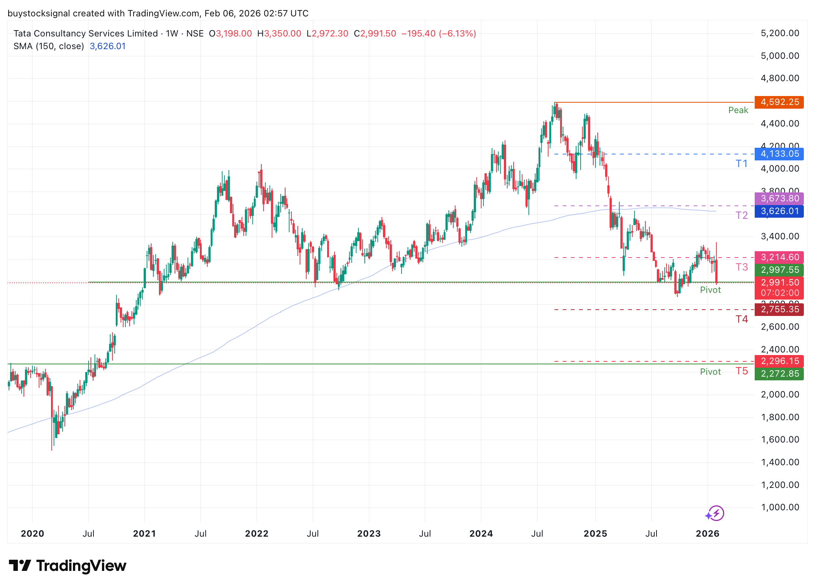Click the blue SMA value 3,626.01
This screenshot has height=588, width=815.
point(108,46)
